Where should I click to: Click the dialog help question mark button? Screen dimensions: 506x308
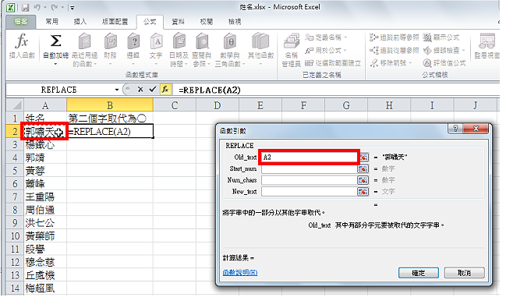tap(455, 129)
